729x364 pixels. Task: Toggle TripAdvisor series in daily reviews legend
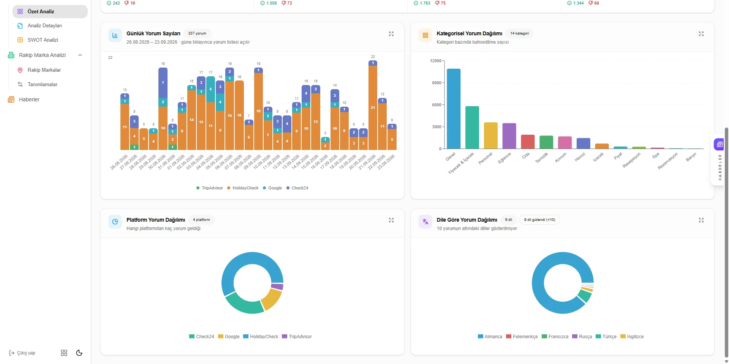coord(210,188)
